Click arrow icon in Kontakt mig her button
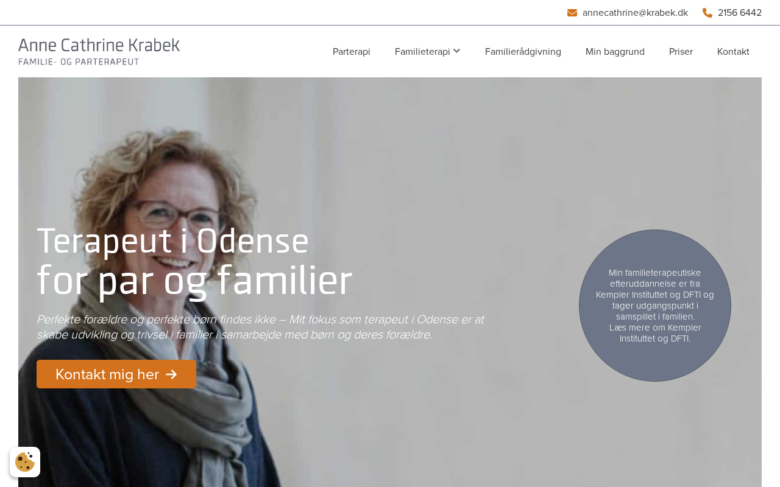780x487 pixels. pos(171,374)
